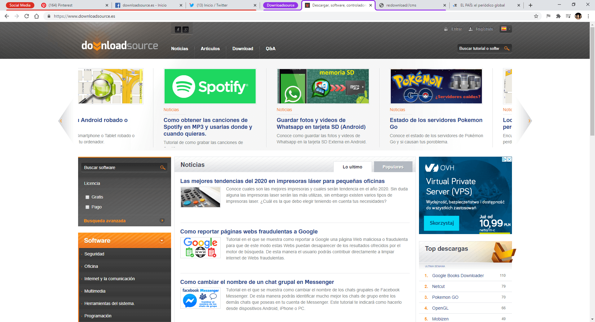Image resolution: width=595 pixels, height=322 pixels.
Task: Click the downloadsource logo
Action: (120, 46)
